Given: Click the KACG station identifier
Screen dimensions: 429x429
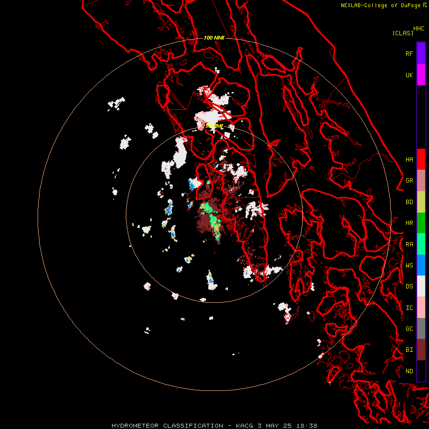Looking at the screenshot, I should coord(245,426).
